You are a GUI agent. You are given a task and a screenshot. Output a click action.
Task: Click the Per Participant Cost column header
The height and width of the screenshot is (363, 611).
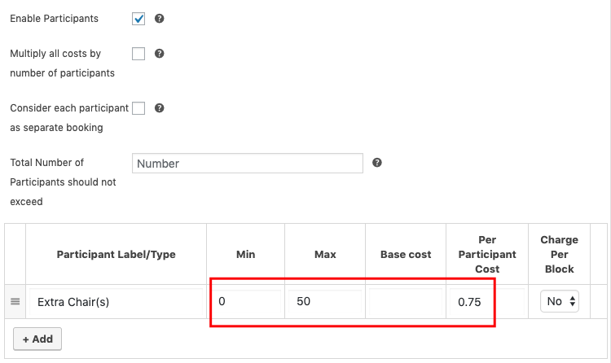487,254
